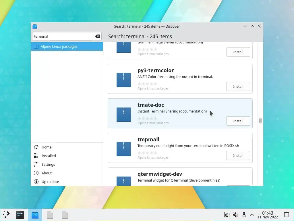This screenshot has height=221, width=294.
Task: Click the Settings sliders icon
Action: [36, 164]
